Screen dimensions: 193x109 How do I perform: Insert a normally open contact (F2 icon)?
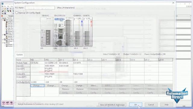3,103
